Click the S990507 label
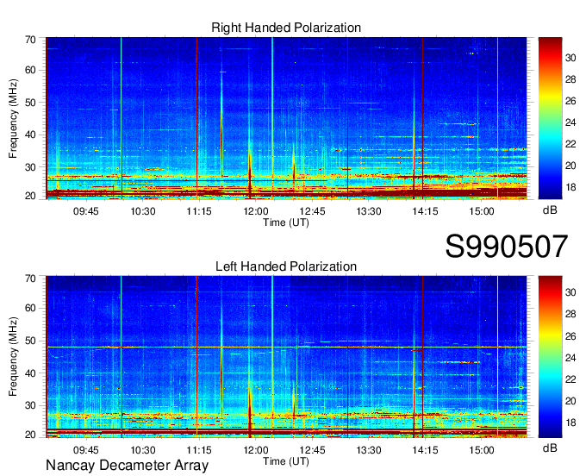The image size is (586, 476). 507,246
